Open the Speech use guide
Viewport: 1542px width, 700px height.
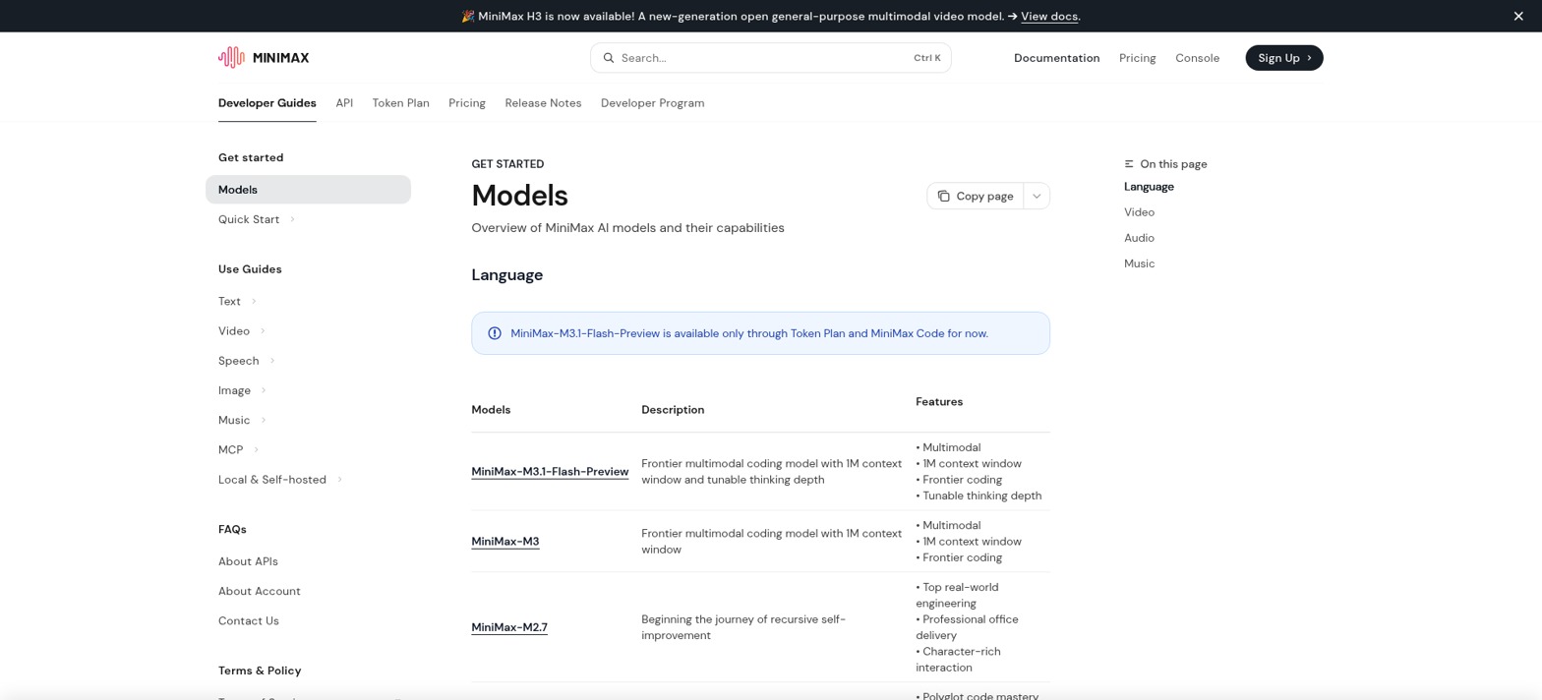pyautogui.click(x=238, y=361)
